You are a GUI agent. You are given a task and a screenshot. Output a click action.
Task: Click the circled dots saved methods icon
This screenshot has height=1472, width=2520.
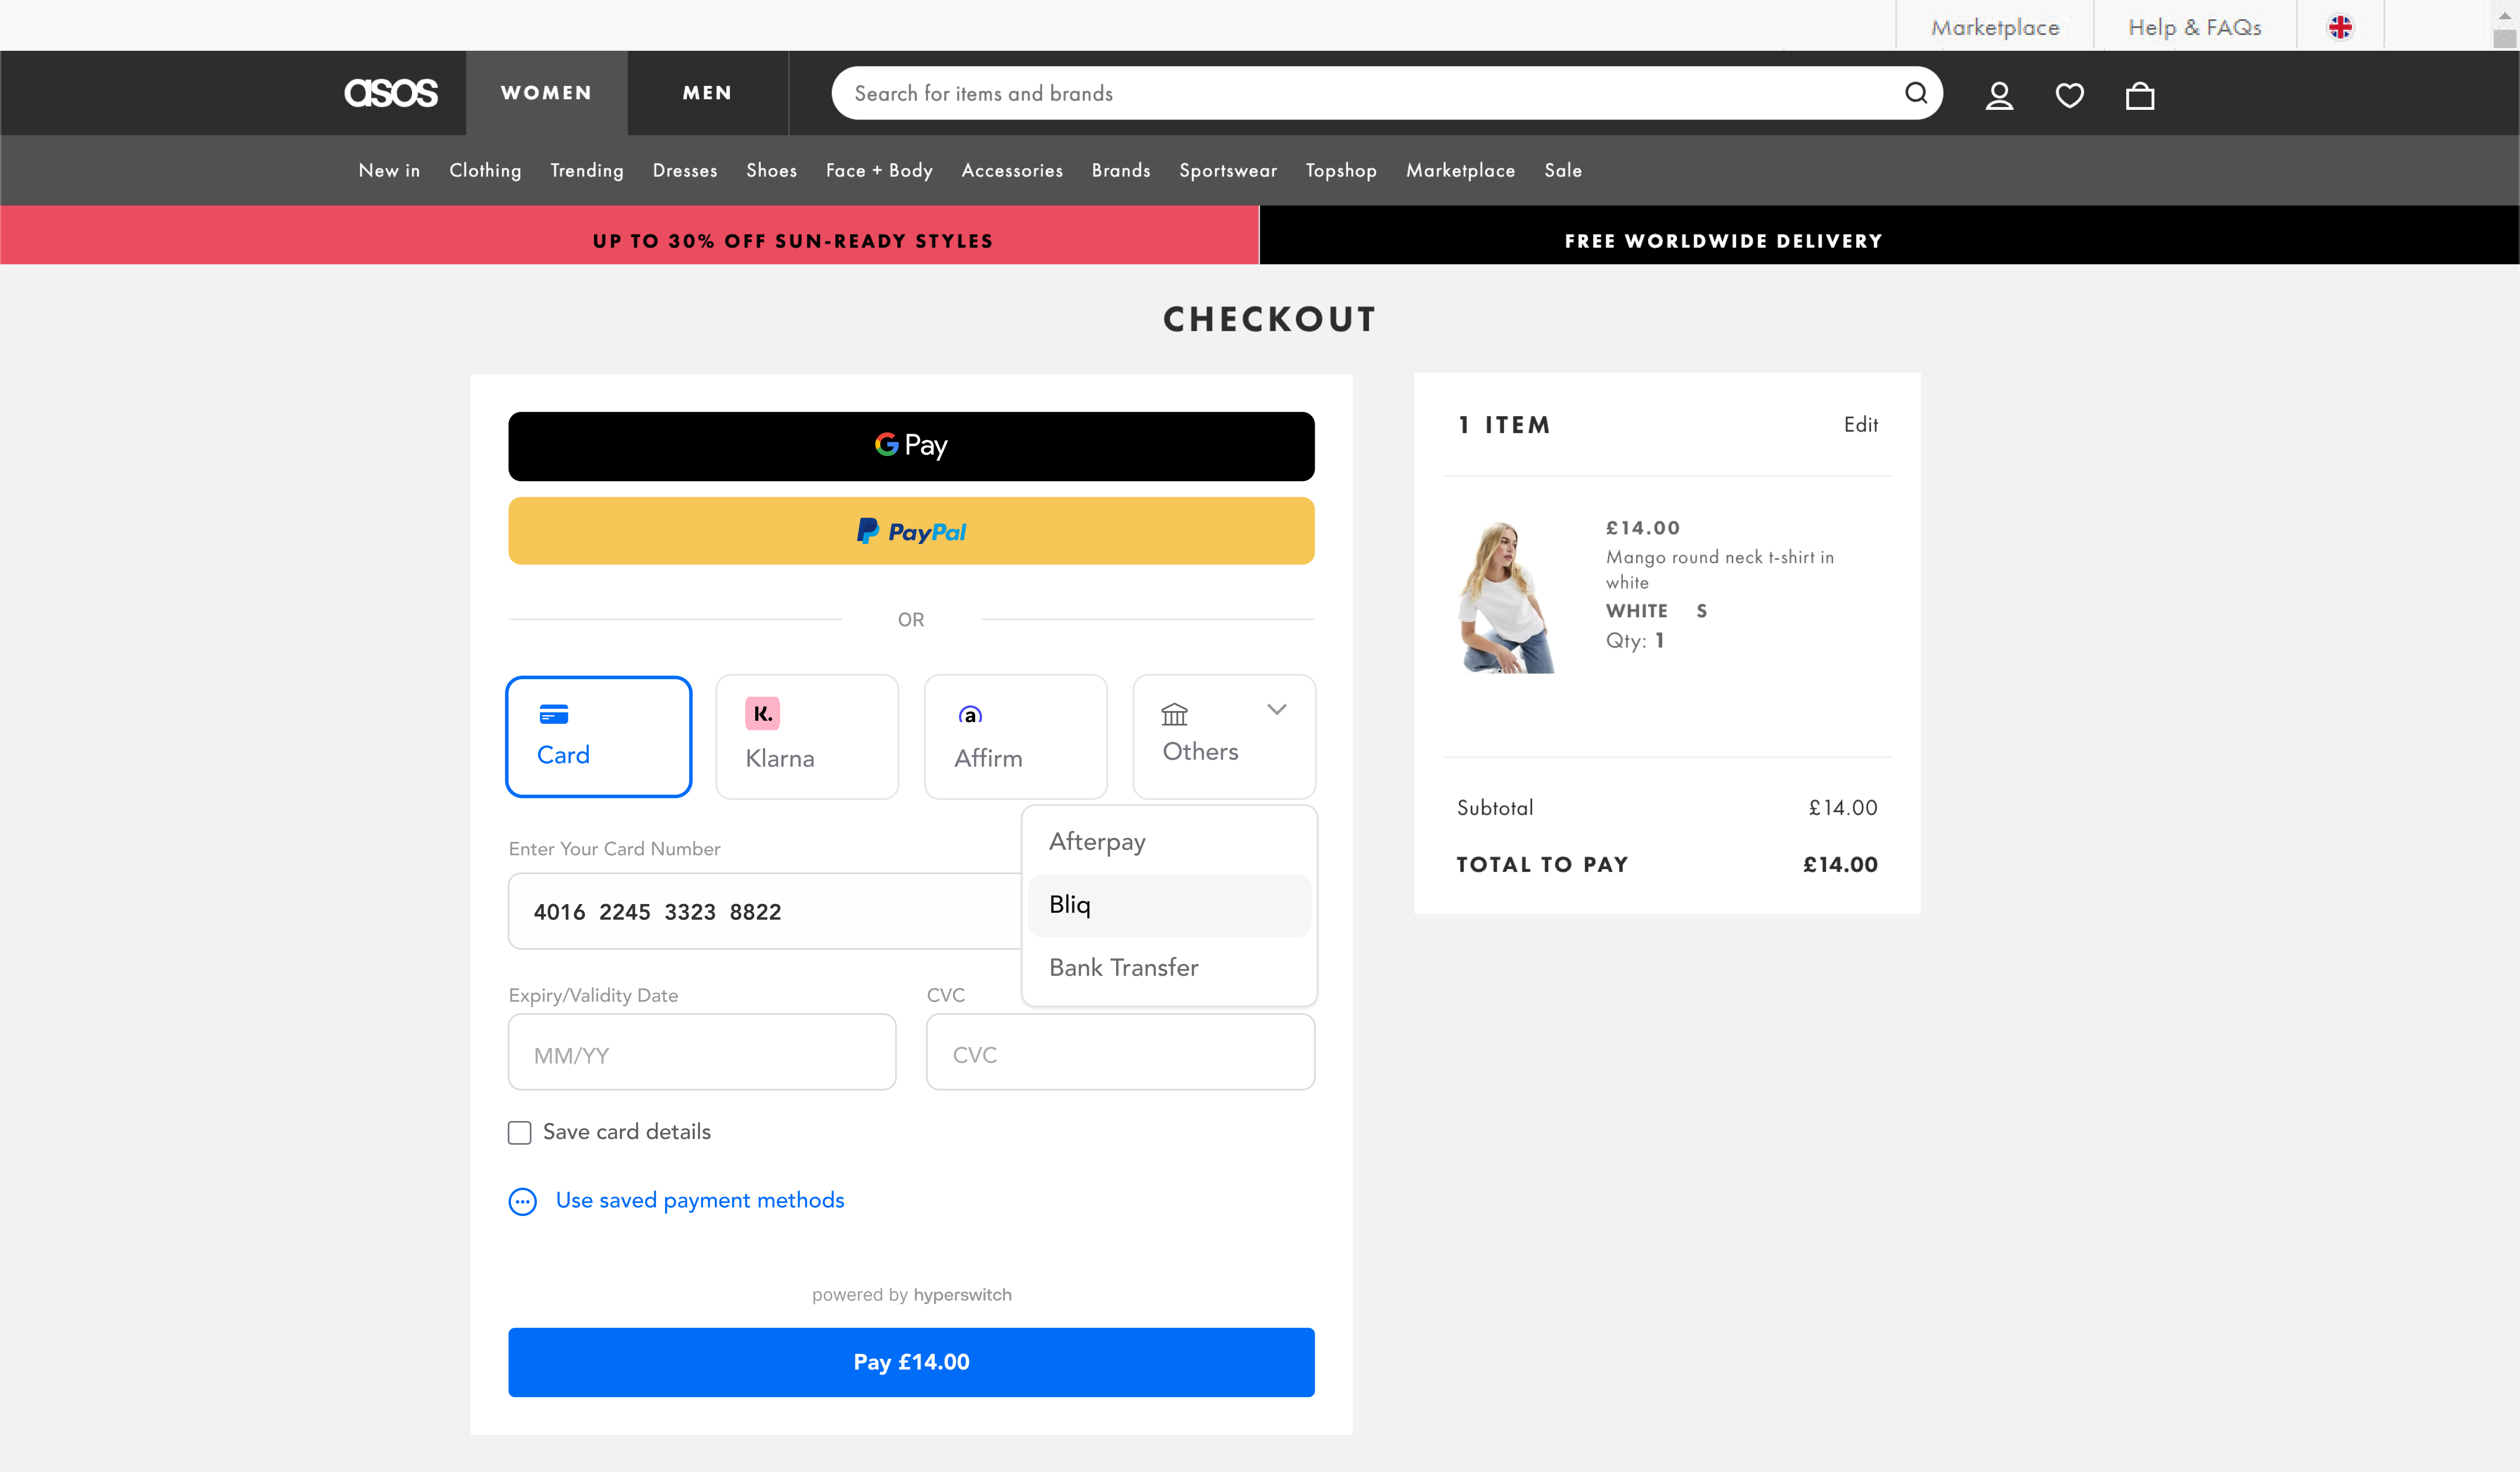pyautogui.click(x=522, y=1201)
